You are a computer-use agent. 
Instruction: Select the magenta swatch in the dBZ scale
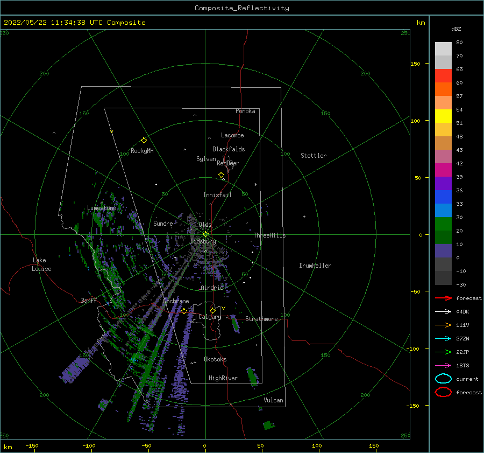click(x=443, y=170)
